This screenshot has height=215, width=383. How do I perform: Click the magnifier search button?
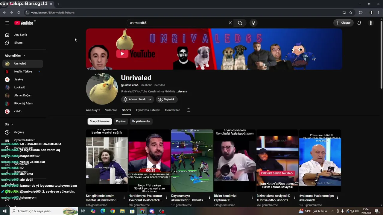pyautogui.click(x=240, y=23)
